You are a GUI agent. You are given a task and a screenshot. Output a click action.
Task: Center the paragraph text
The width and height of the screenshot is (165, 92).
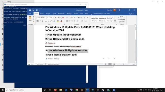click(70, 21)
